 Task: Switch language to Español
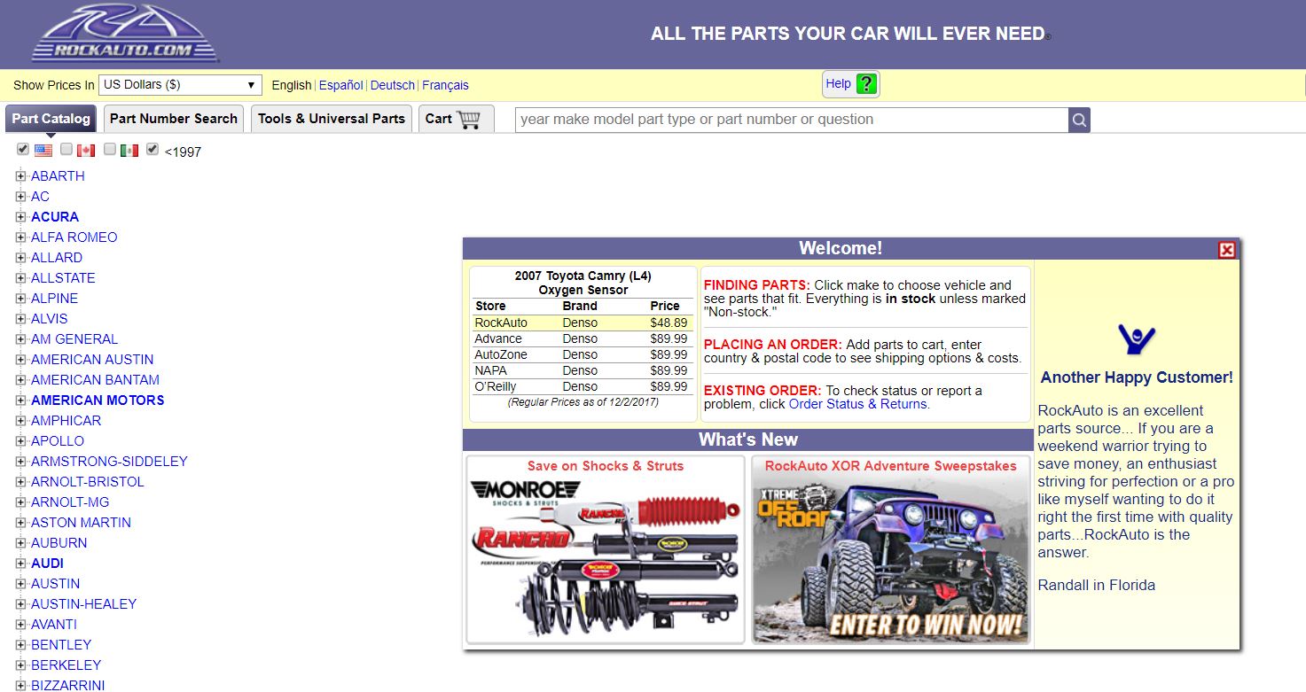[x=340, y=85]
